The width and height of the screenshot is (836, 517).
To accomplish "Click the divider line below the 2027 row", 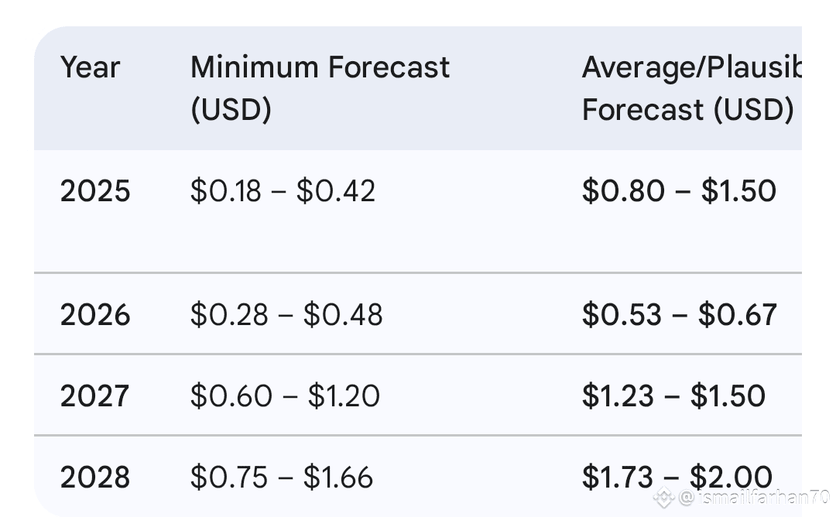I will pos(418,436).
